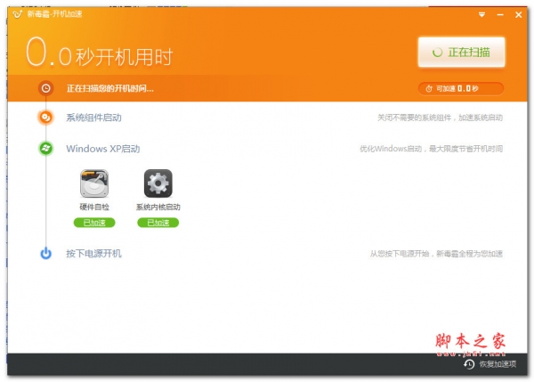
Task: Click the 可加速 0.0秒 indicator
Action: point(461,89)
